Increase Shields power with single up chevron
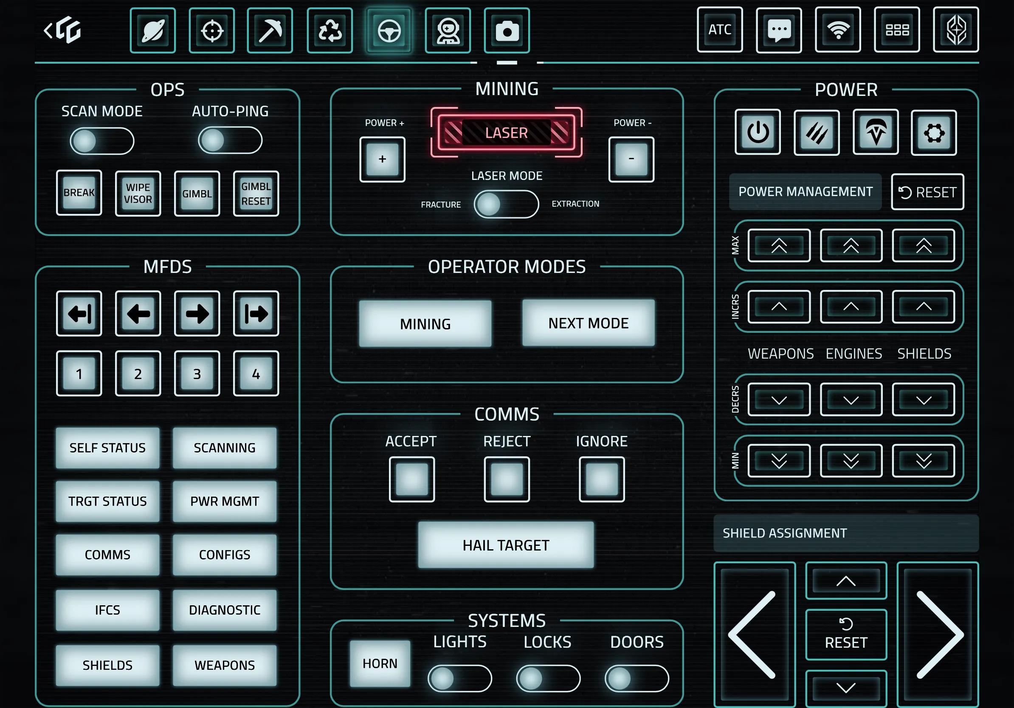Viewport: 1014px width, 708px height. pyautogui.click(x=923, y=307)
